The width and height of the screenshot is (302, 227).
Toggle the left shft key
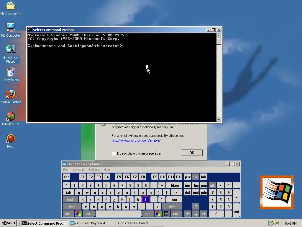(x=72, y=207)
